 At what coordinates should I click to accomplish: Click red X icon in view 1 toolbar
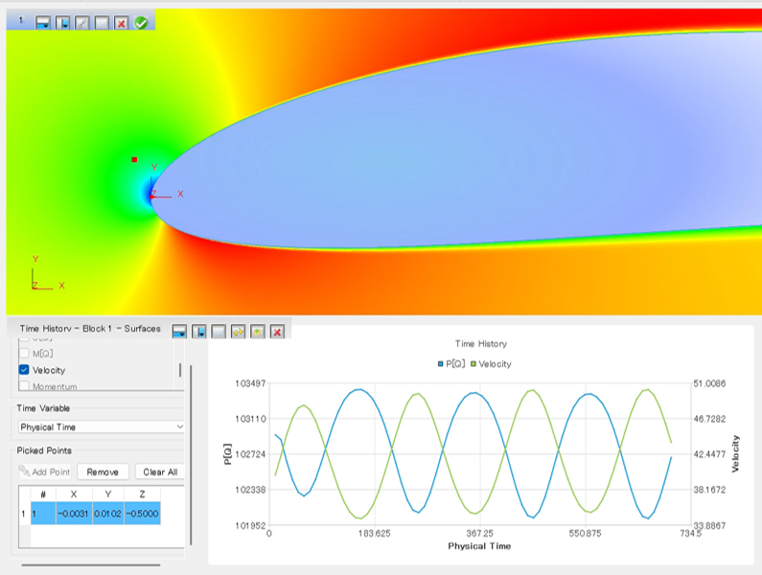tap(122, 22)
